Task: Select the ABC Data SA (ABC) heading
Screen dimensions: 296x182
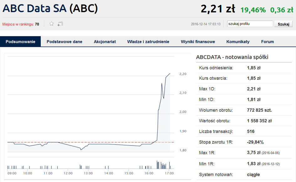Action: [x=50, y=9]
